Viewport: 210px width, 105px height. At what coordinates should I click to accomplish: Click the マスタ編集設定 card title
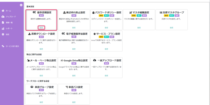tap(141, 13)
